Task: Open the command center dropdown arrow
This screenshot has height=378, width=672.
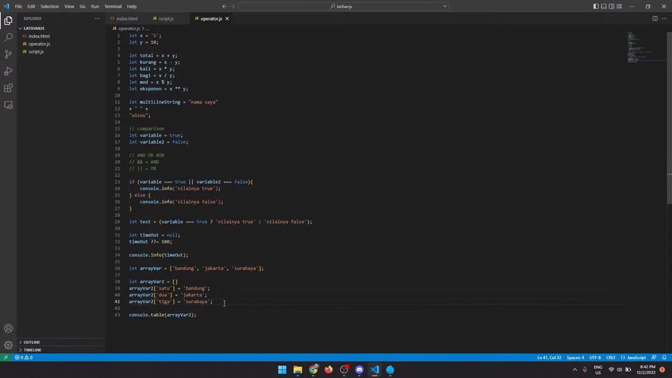Action: click(445, 6)
